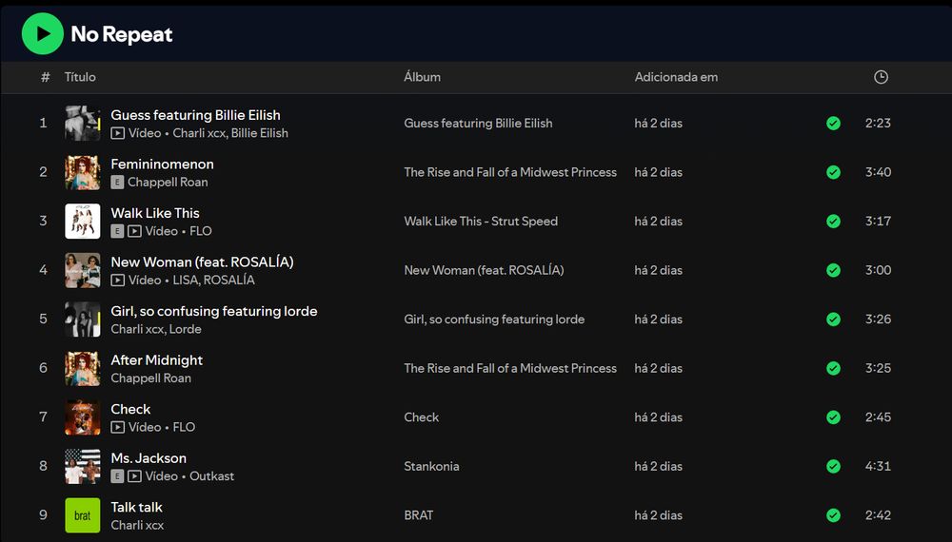Open artist Outkast under Ms. Jackson

[x=211, y=476]
